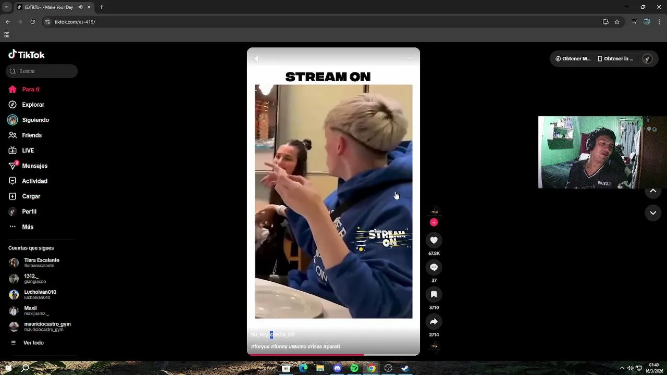
Task: Open a new browser tab
Action: [101, 7]
